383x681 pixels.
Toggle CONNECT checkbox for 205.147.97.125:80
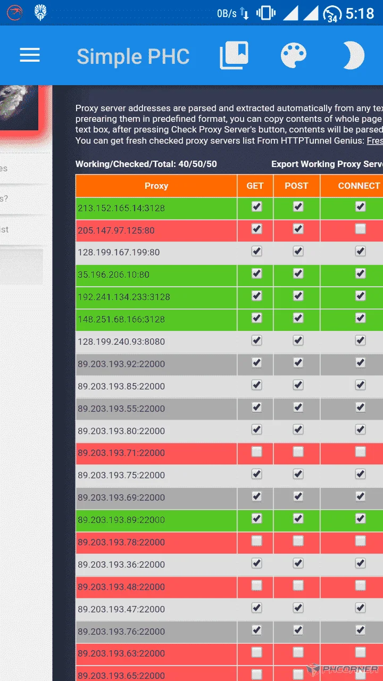[360, 229]
